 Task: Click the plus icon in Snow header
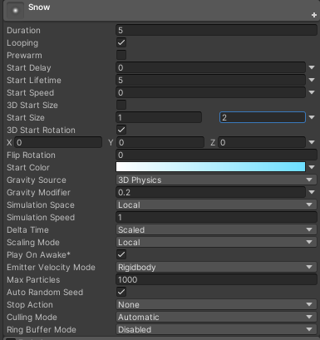pos(314,15)
